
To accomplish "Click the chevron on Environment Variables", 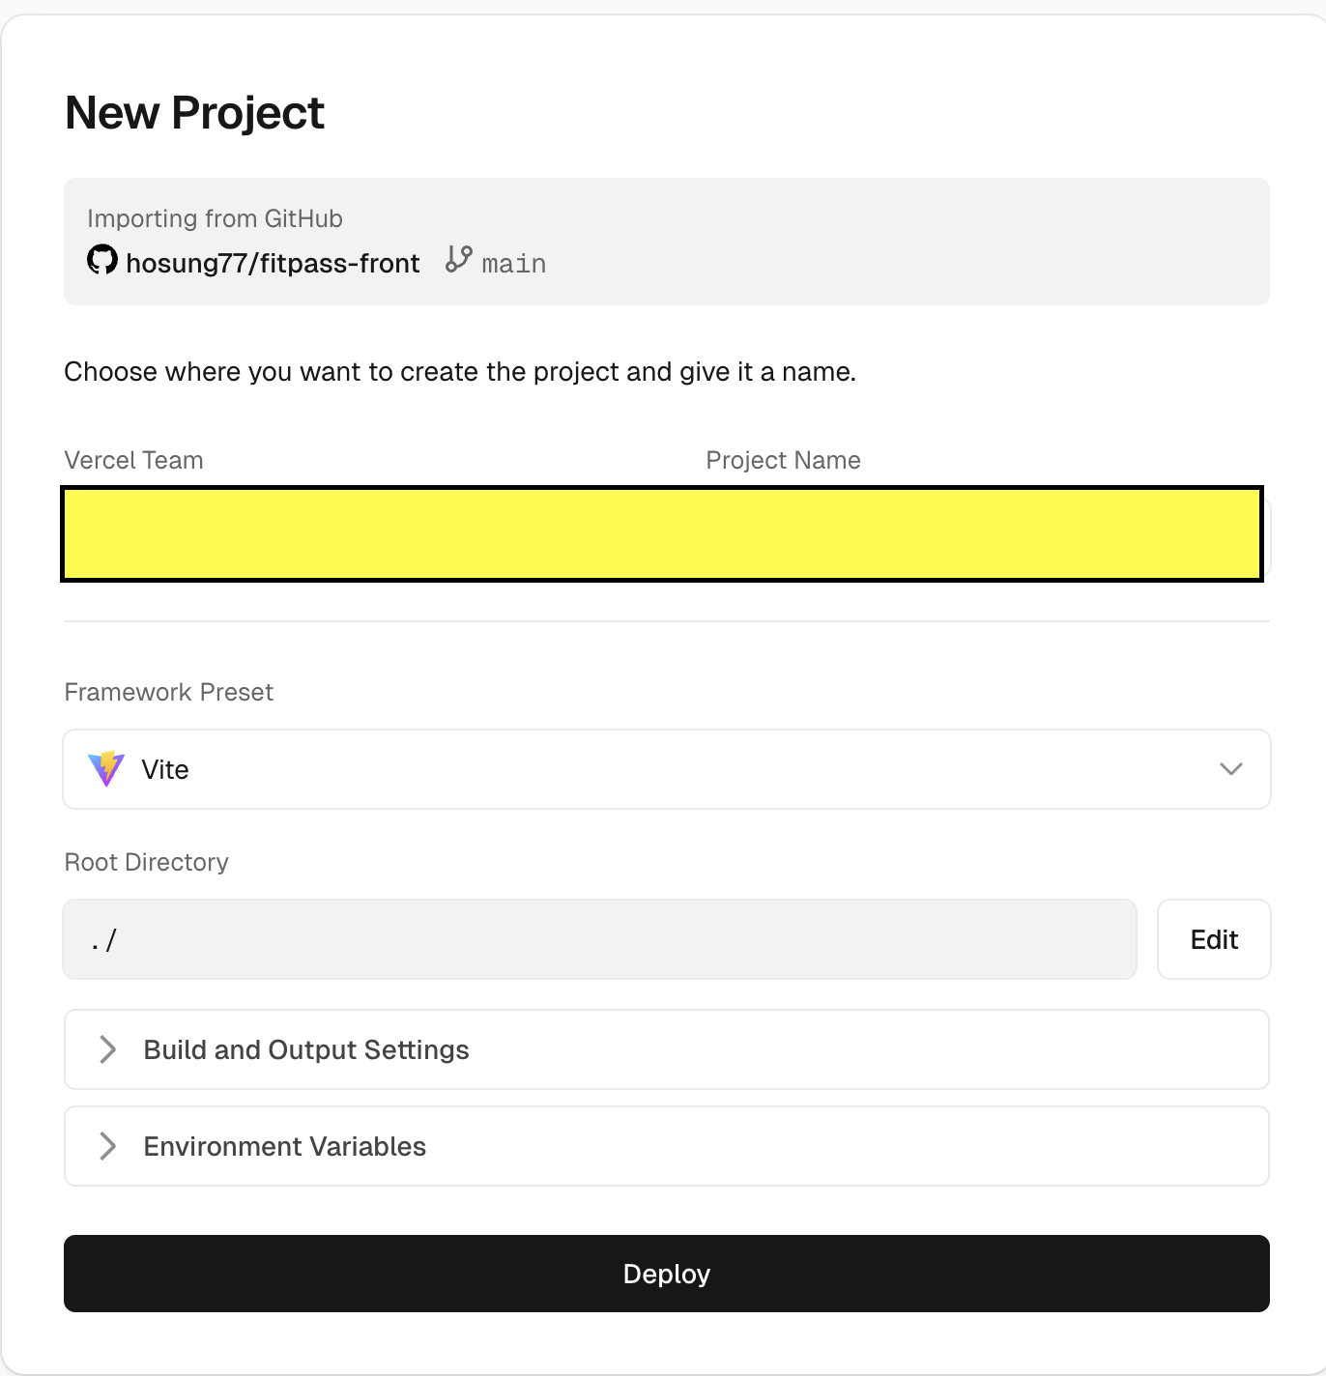I will coord(106,1146).
